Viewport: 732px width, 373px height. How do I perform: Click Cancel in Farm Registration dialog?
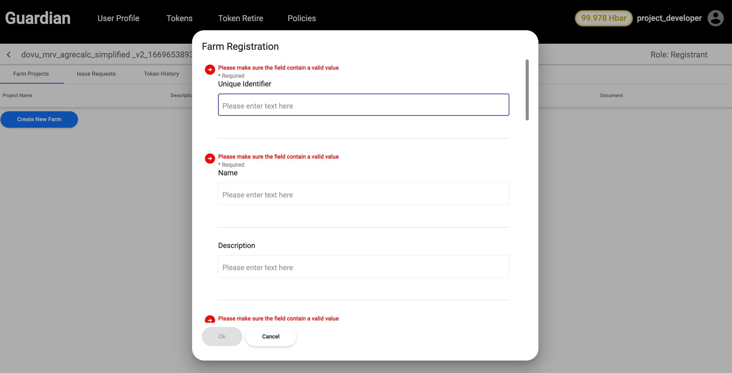[x=270, y=336]
